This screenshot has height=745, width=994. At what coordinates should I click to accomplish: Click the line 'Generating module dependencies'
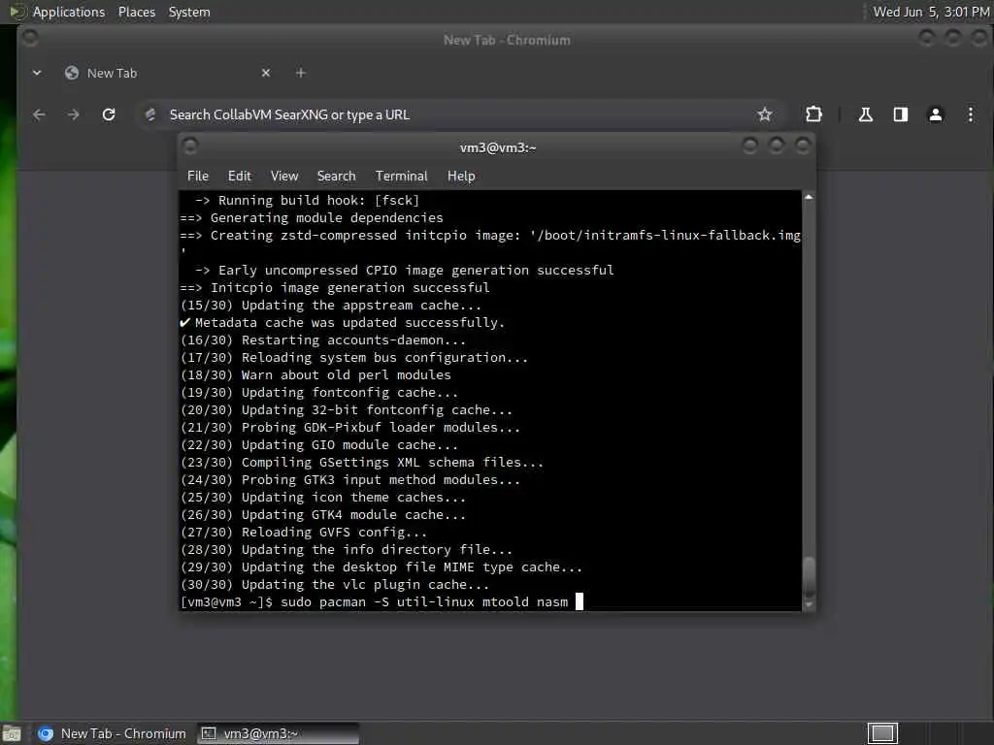click(312, 218)
